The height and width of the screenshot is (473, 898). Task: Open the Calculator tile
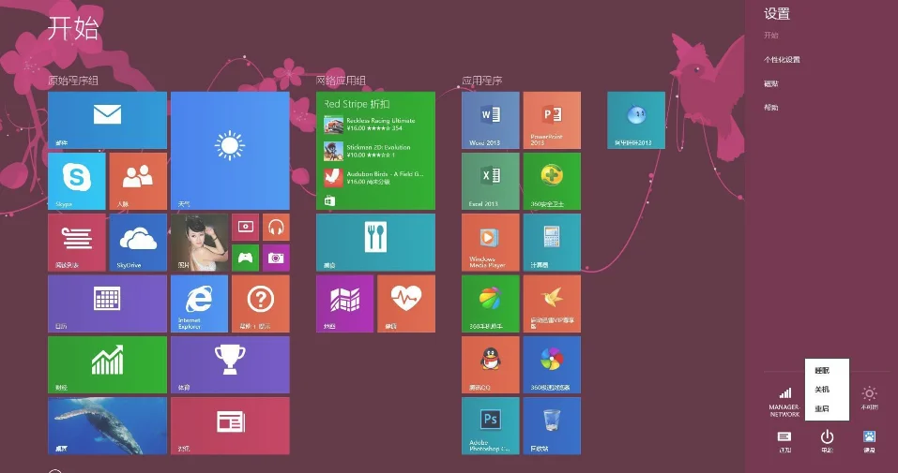point(552,243)
